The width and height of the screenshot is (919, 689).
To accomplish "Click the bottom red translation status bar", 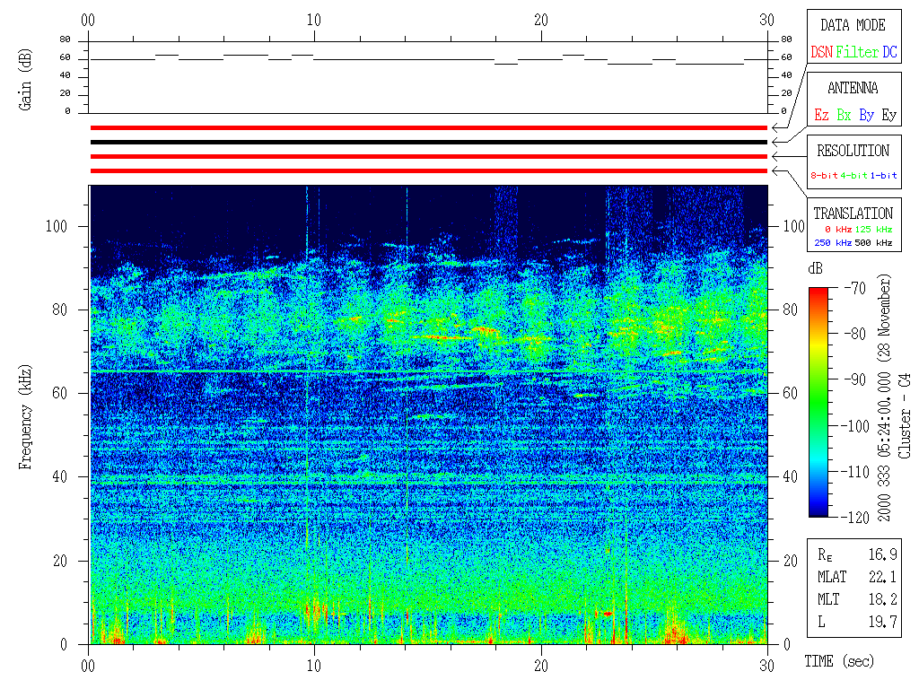I will 428,170.
